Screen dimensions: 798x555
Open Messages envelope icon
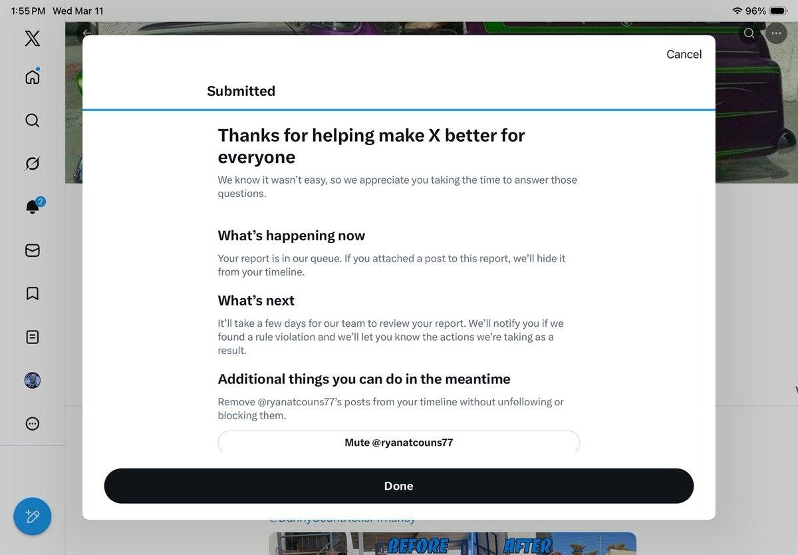click(x=32, y=250)
